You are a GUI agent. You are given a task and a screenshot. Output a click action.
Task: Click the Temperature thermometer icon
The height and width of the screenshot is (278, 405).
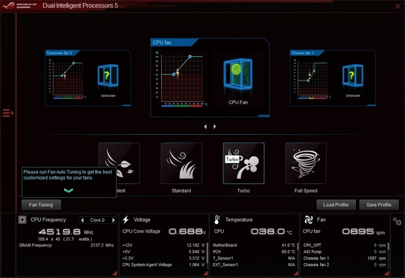coord(217,220)
